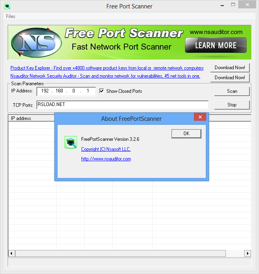Click the Scan button
The image size is (259, 274).
[x=232, y=91]
